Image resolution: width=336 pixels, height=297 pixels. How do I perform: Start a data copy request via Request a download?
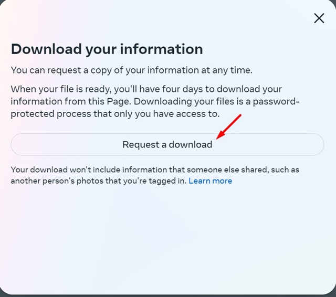[x=167, y=144]
